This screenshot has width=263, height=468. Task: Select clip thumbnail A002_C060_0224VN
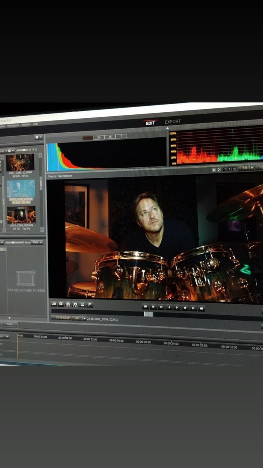tap(21, 214)
